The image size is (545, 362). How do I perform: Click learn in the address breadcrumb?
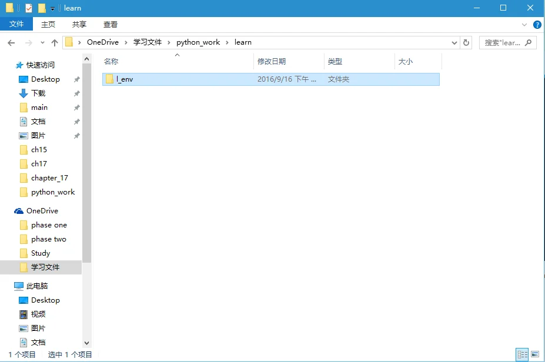[x=243, y=42]
